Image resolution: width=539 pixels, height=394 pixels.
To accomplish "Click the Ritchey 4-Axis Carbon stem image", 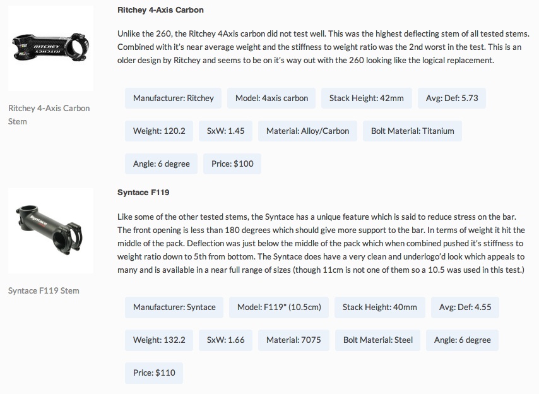I will [x=50, y=49].
